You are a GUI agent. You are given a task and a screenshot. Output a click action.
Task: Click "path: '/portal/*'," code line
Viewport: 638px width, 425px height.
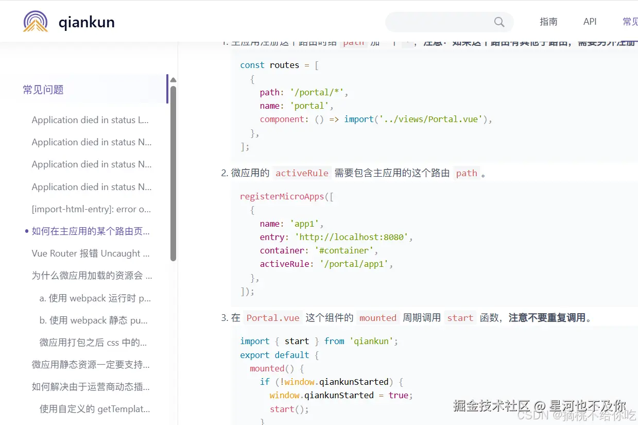[x=304, y=92]
